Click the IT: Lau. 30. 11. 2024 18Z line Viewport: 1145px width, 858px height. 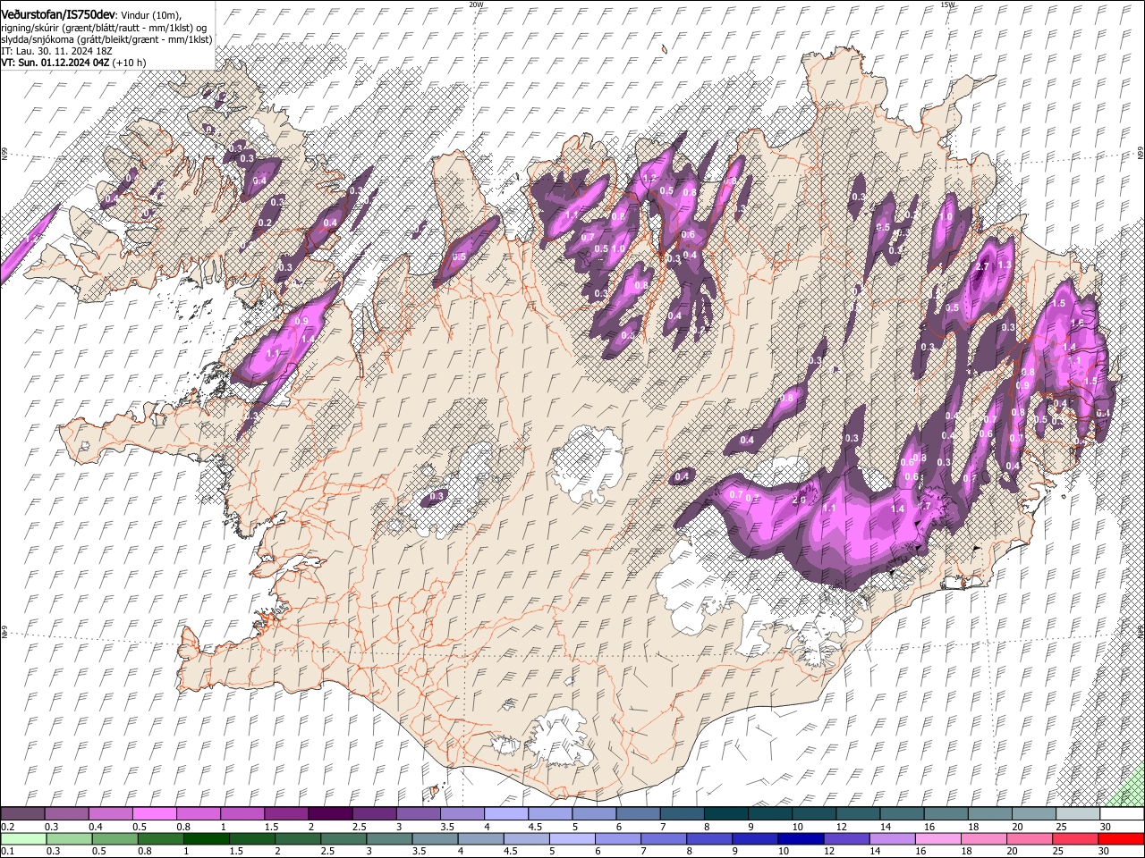pyautogui.click(x=57, y=51)
